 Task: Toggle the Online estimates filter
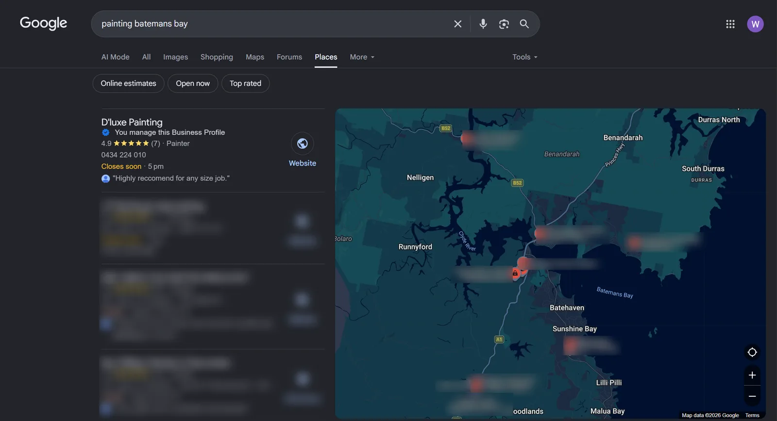pos(128,83)
